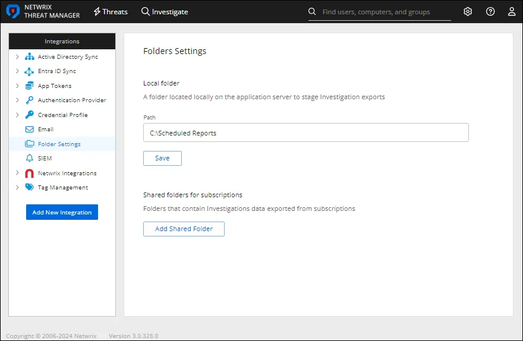Expand the Credential Profile node

point(17,115)
